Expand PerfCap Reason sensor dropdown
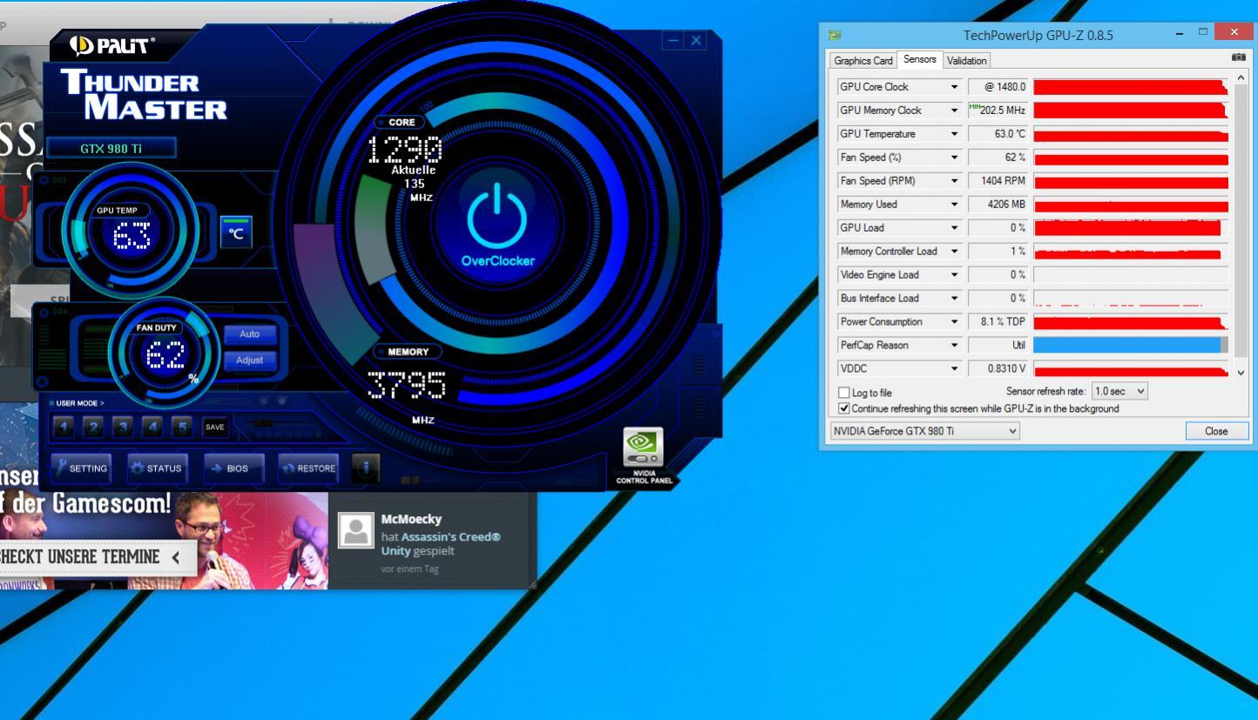The image size is (1258, 720). point(955,346)
